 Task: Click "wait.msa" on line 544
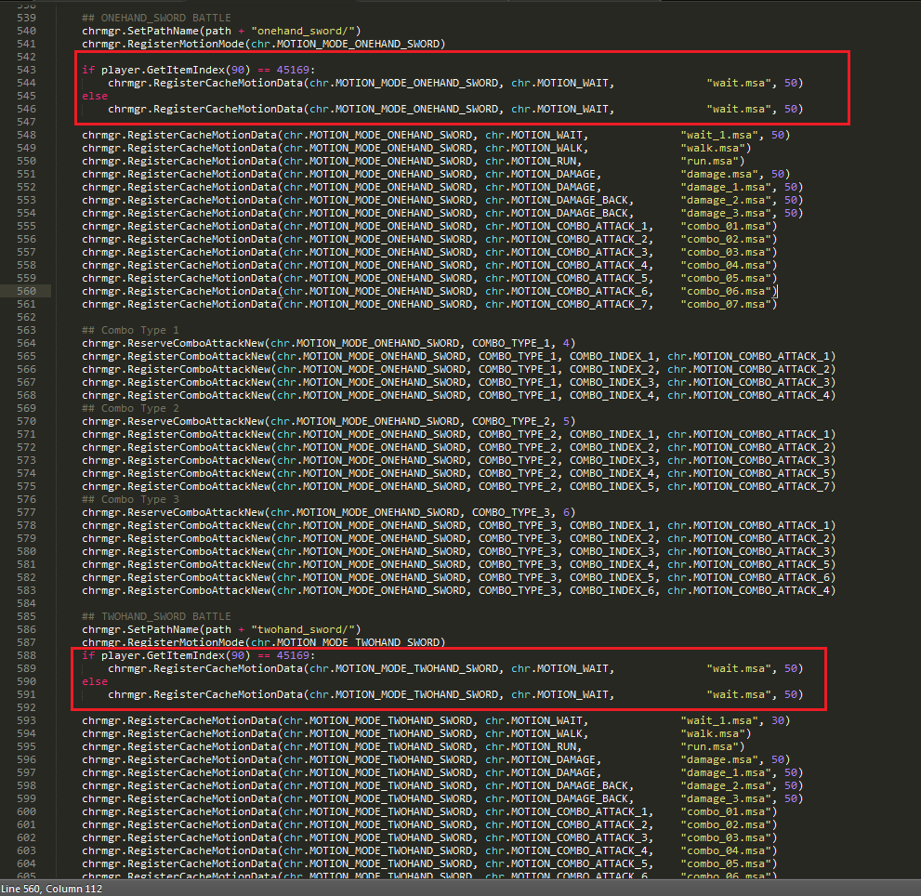pos(739,83)
